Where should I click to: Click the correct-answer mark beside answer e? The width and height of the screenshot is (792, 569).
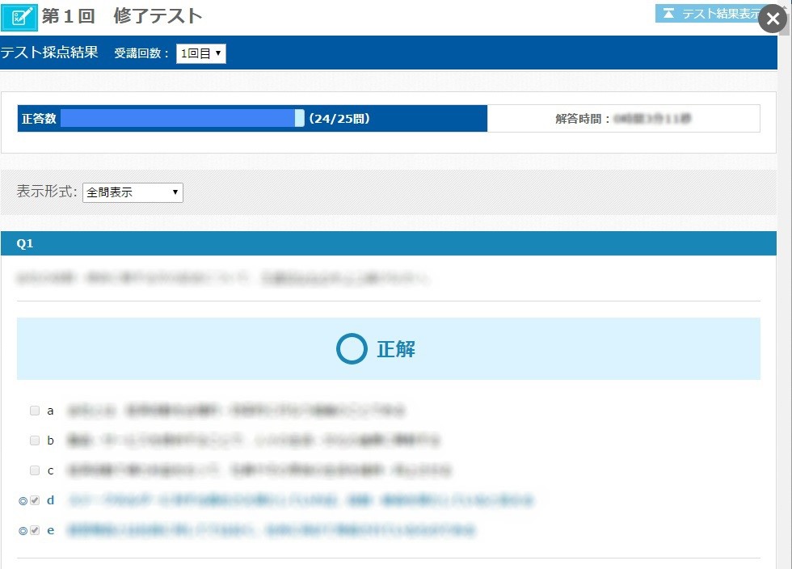(x=23, y=531)
